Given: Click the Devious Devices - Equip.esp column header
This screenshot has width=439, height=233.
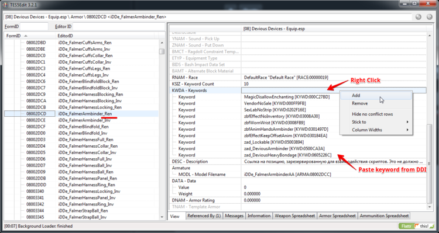Looking at the screenshot, I should pyautogui.click(x=274, y=29).
